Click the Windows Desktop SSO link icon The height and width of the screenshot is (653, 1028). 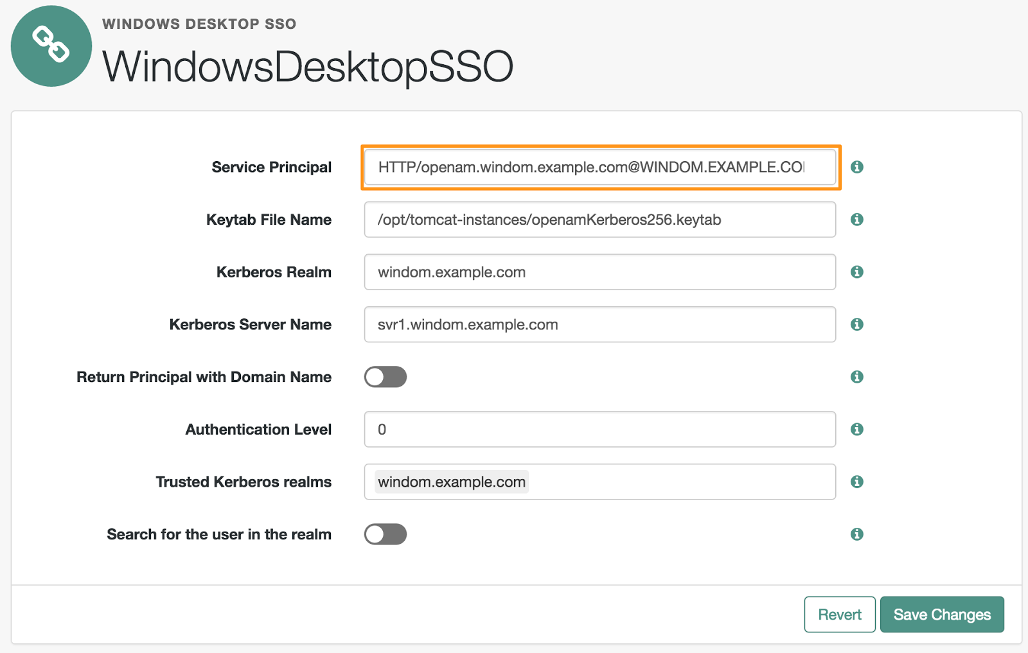point(51,45)
